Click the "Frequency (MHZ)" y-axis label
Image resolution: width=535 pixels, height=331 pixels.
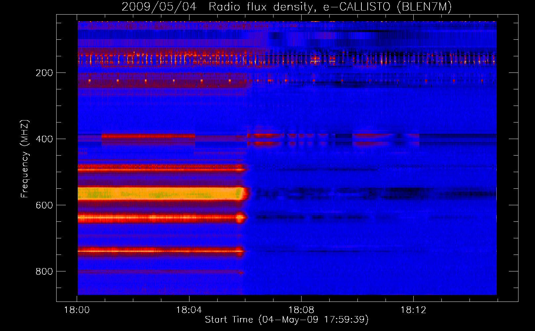pos(25,159)
